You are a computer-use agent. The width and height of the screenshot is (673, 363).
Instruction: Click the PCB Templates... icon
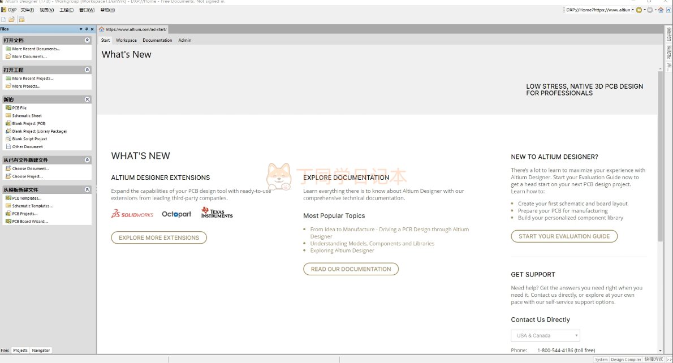8,198
